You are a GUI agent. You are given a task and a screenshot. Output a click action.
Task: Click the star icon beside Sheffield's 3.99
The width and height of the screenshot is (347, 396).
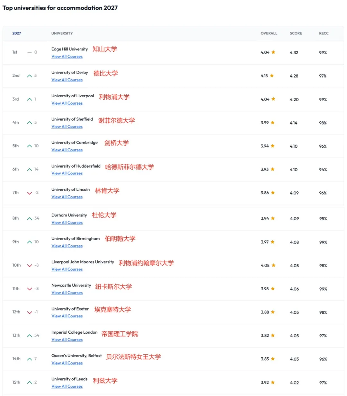[x=273, y=122]
